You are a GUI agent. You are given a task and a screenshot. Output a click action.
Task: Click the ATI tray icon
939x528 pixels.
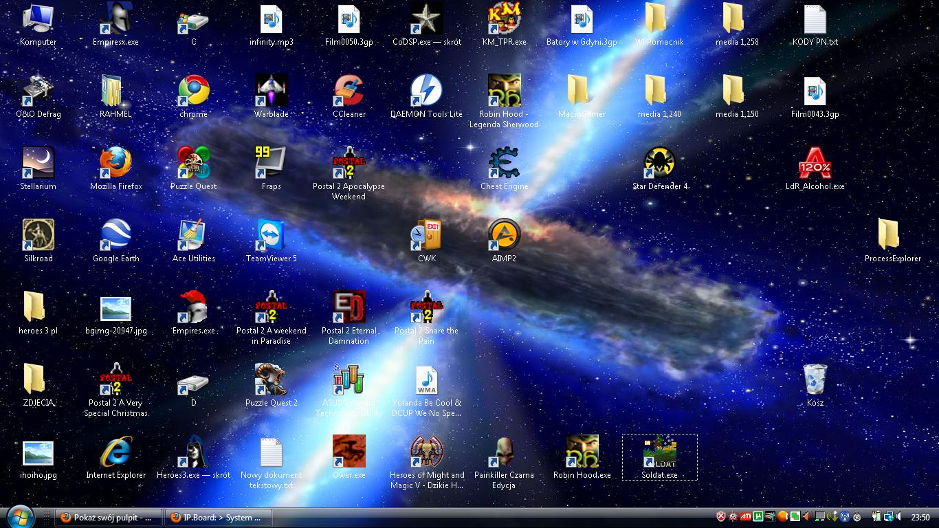tap(746, 516)
